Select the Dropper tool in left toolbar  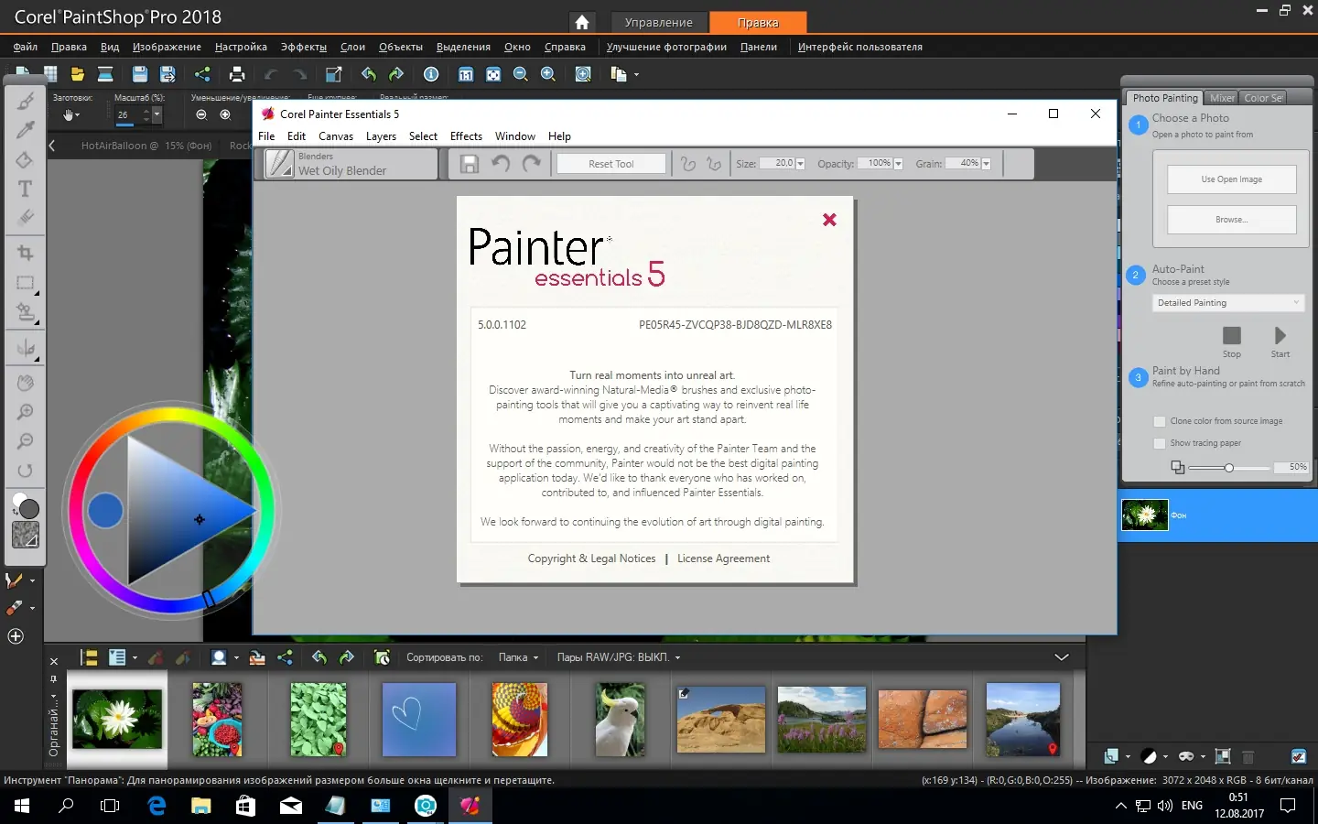(x=26, y=130)
